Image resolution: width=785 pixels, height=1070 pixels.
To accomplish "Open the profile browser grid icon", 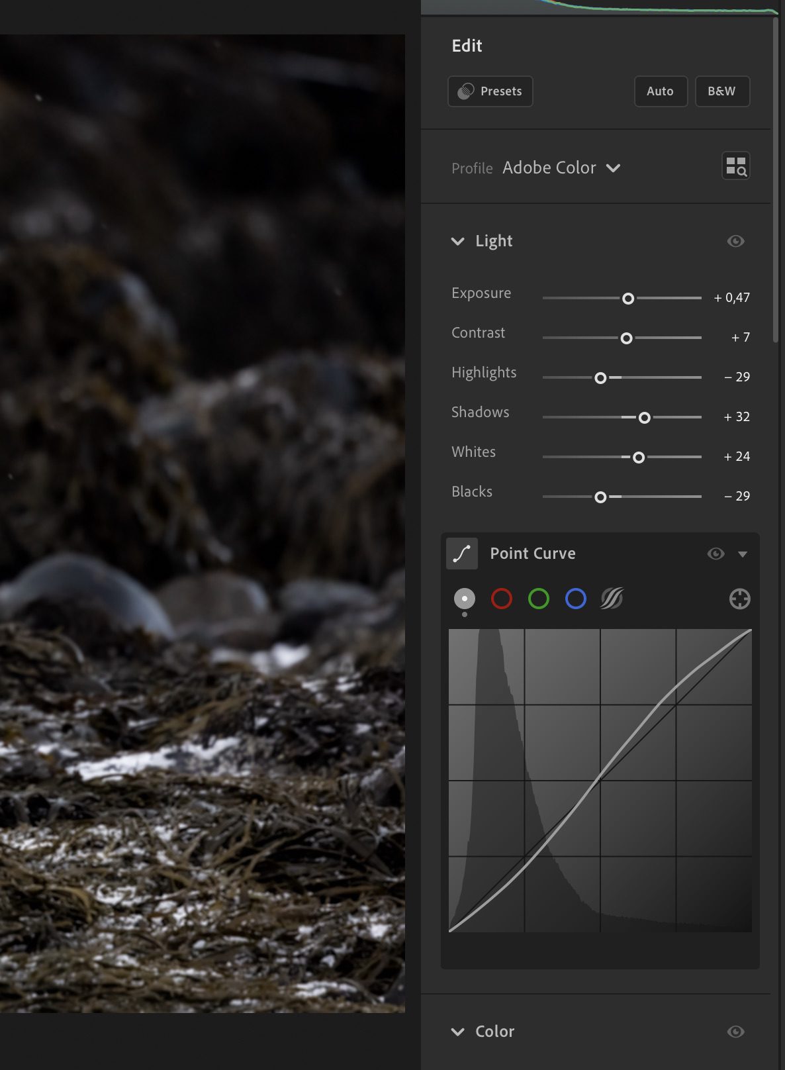I will click(x=735, y=166).
